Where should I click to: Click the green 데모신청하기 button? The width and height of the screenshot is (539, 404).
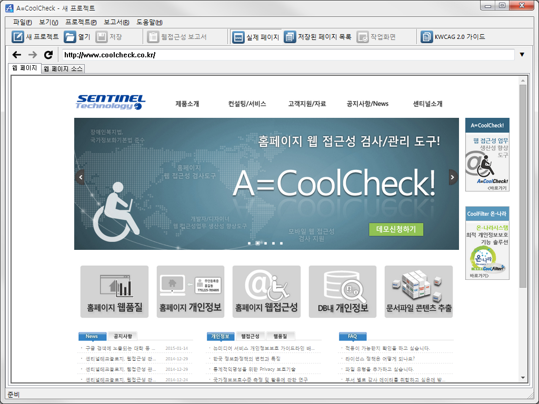pos(396,229)
